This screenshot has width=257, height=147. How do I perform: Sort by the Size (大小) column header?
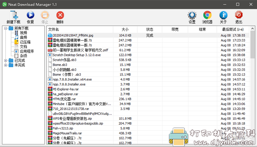point(125,30)
